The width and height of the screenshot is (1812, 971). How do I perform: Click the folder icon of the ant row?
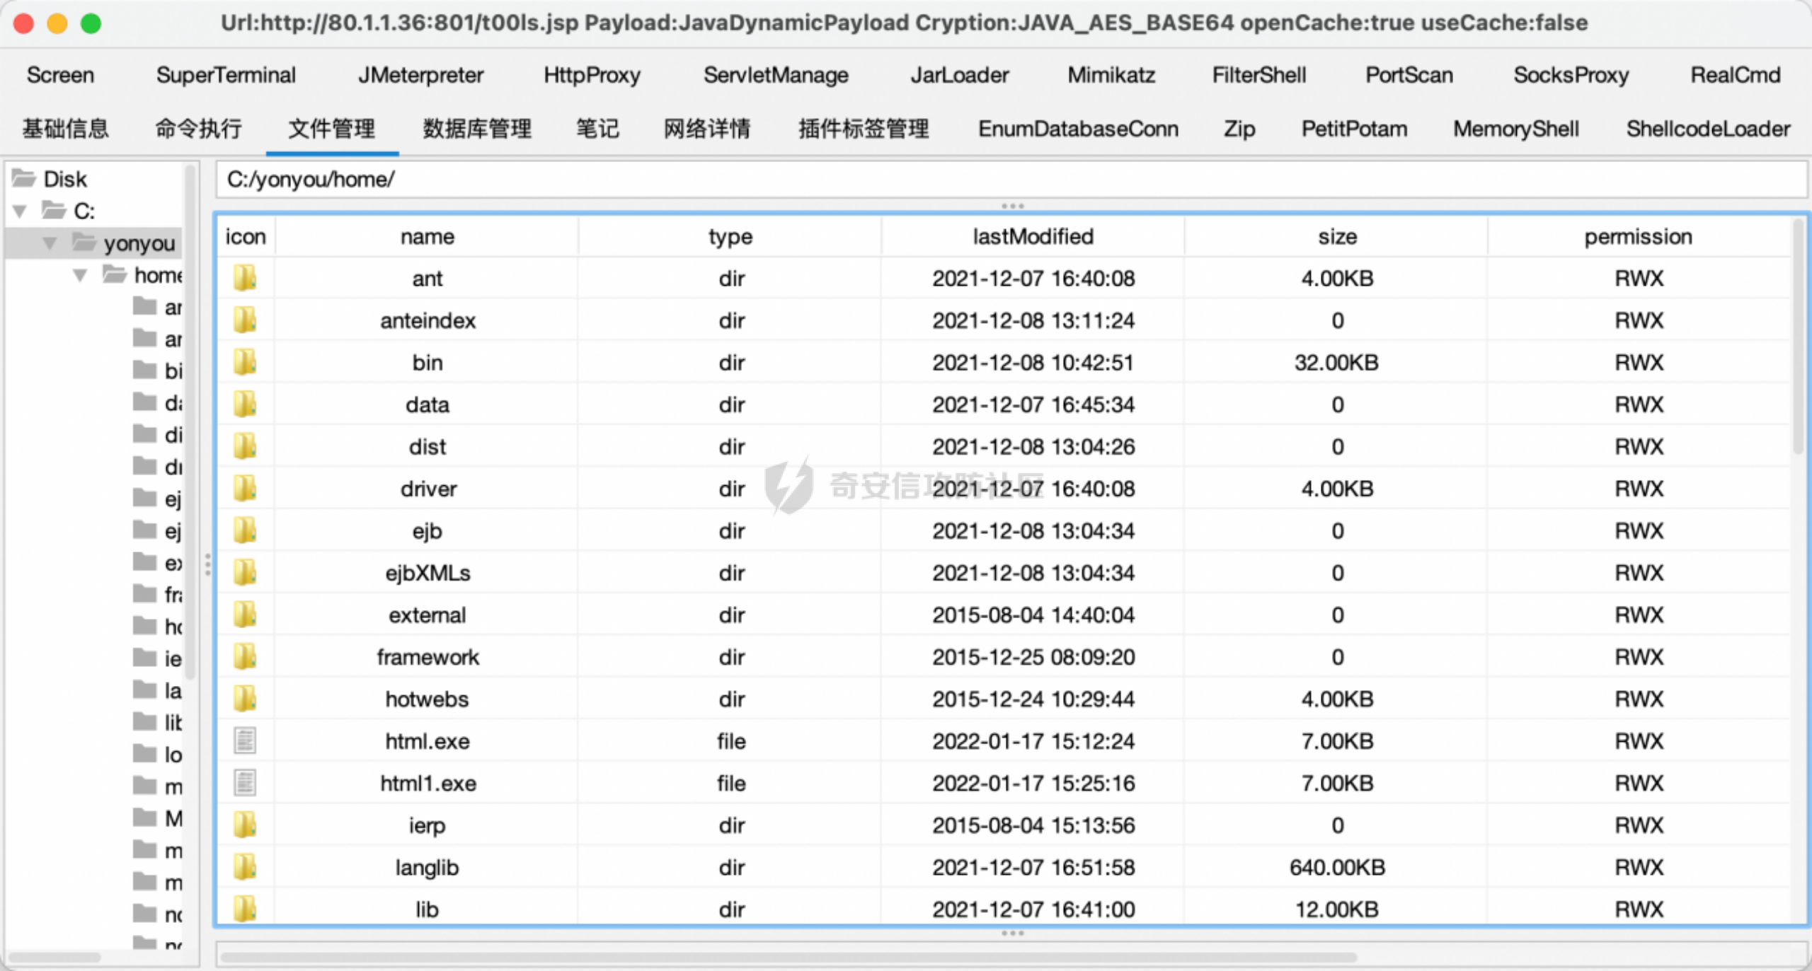245,278
